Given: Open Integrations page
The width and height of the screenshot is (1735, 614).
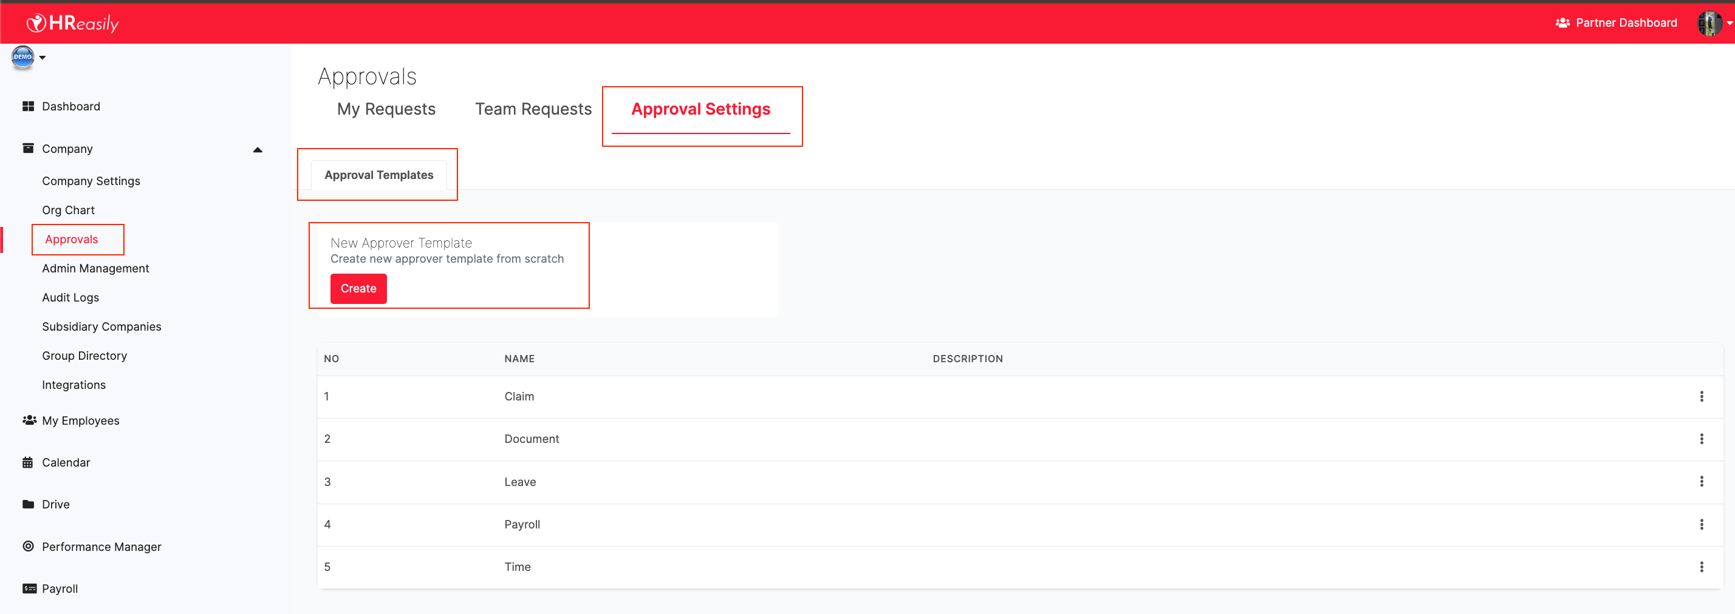Looking at the screenshot, I should click(x=74, y=385).
